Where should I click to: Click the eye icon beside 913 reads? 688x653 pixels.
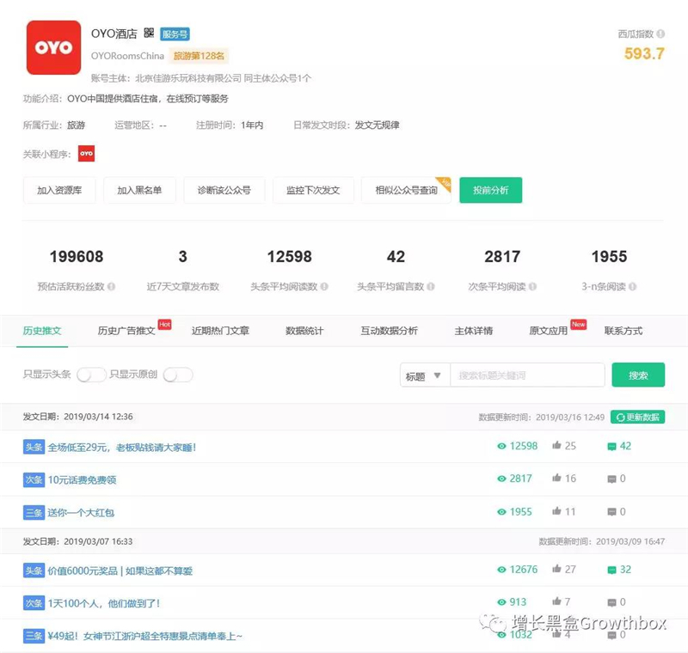pyautogui.click(x=501, y=602)
